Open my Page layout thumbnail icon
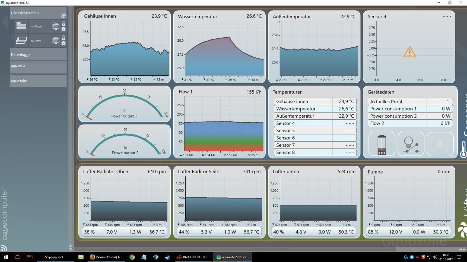467x262 pixels. 21,26
